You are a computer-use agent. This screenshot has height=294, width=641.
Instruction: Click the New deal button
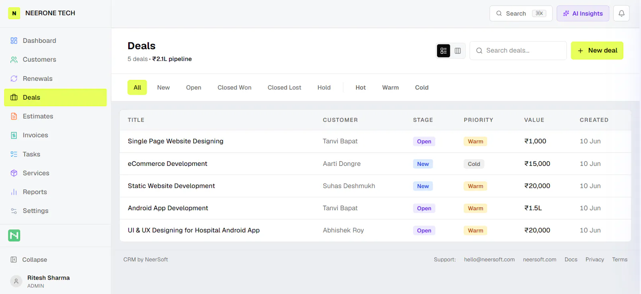597,51
